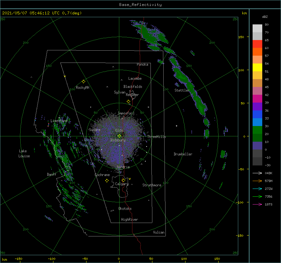281x263 pixels.
Task: Click the Airdrie town label
Action: [123, 167]
